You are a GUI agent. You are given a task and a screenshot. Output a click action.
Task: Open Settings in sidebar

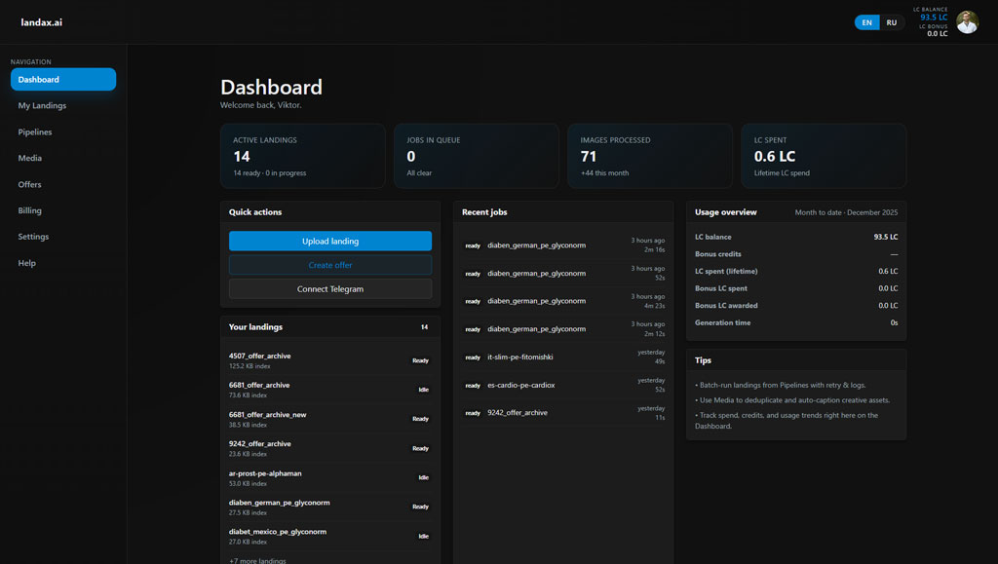[33, 237]
